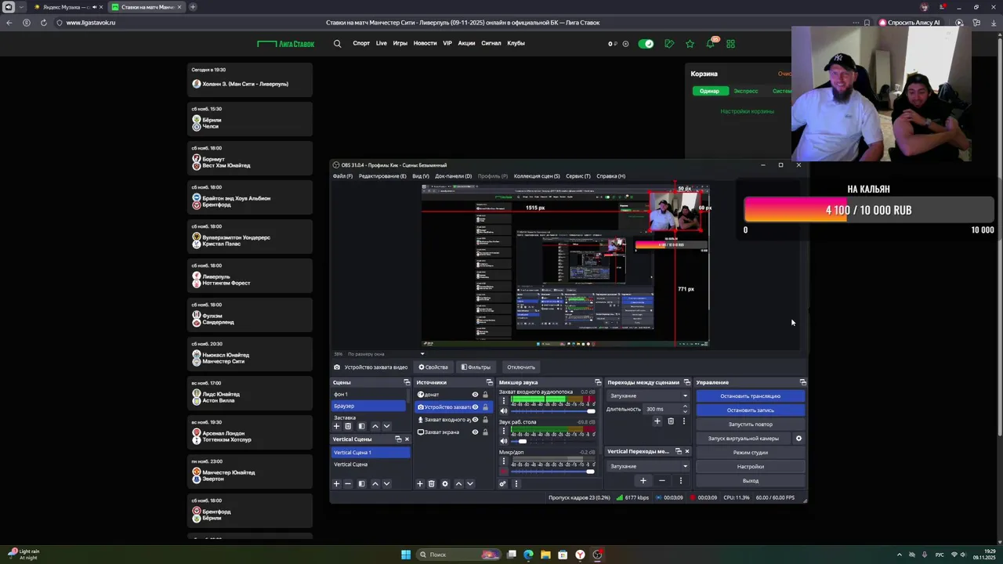The width and height of the screenshot is (1003, 564).
Task: Open Windows Start button on taskbar
Action: click(406, 555)
